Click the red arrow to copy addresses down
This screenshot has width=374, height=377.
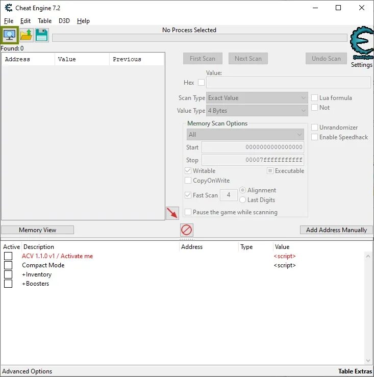coord(172,213)
